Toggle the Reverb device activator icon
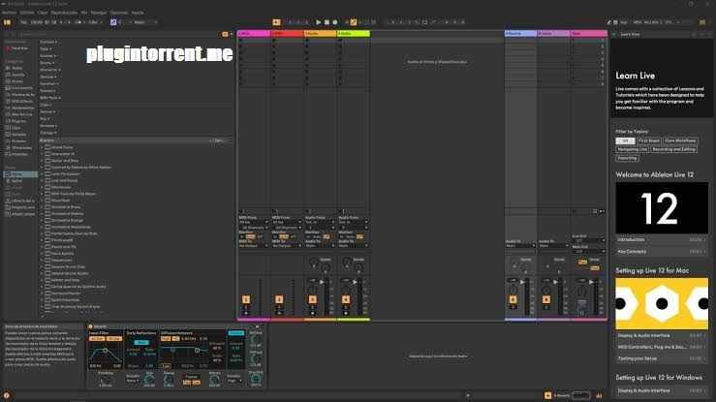Image resolution: width=716 pixels, height=402 pixels. coord(90,326)
